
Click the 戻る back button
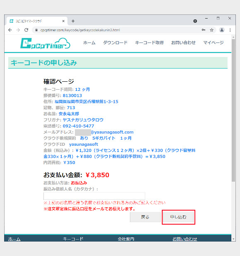(x=145, y=217)
